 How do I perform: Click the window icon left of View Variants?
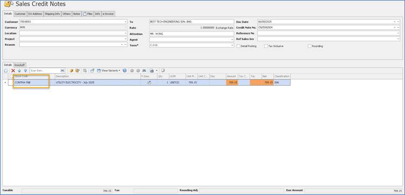pos(92,70)
